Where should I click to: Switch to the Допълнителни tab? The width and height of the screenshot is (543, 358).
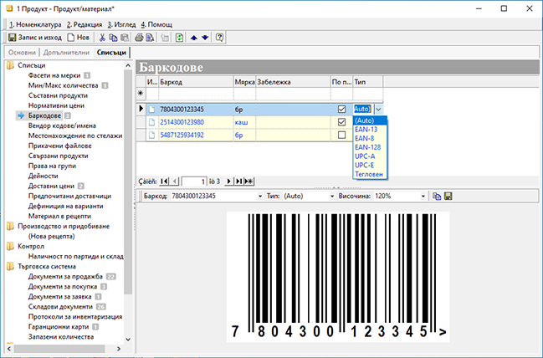point(66,53)
